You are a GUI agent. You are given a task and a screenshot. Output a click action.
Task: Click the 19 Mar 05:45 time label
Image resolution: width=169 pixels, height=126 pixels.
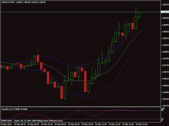point(20,124)
